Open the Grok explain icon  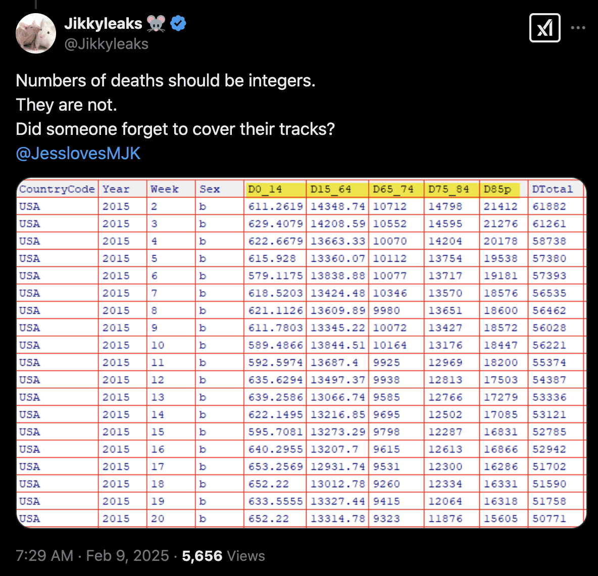coord(545,28)
